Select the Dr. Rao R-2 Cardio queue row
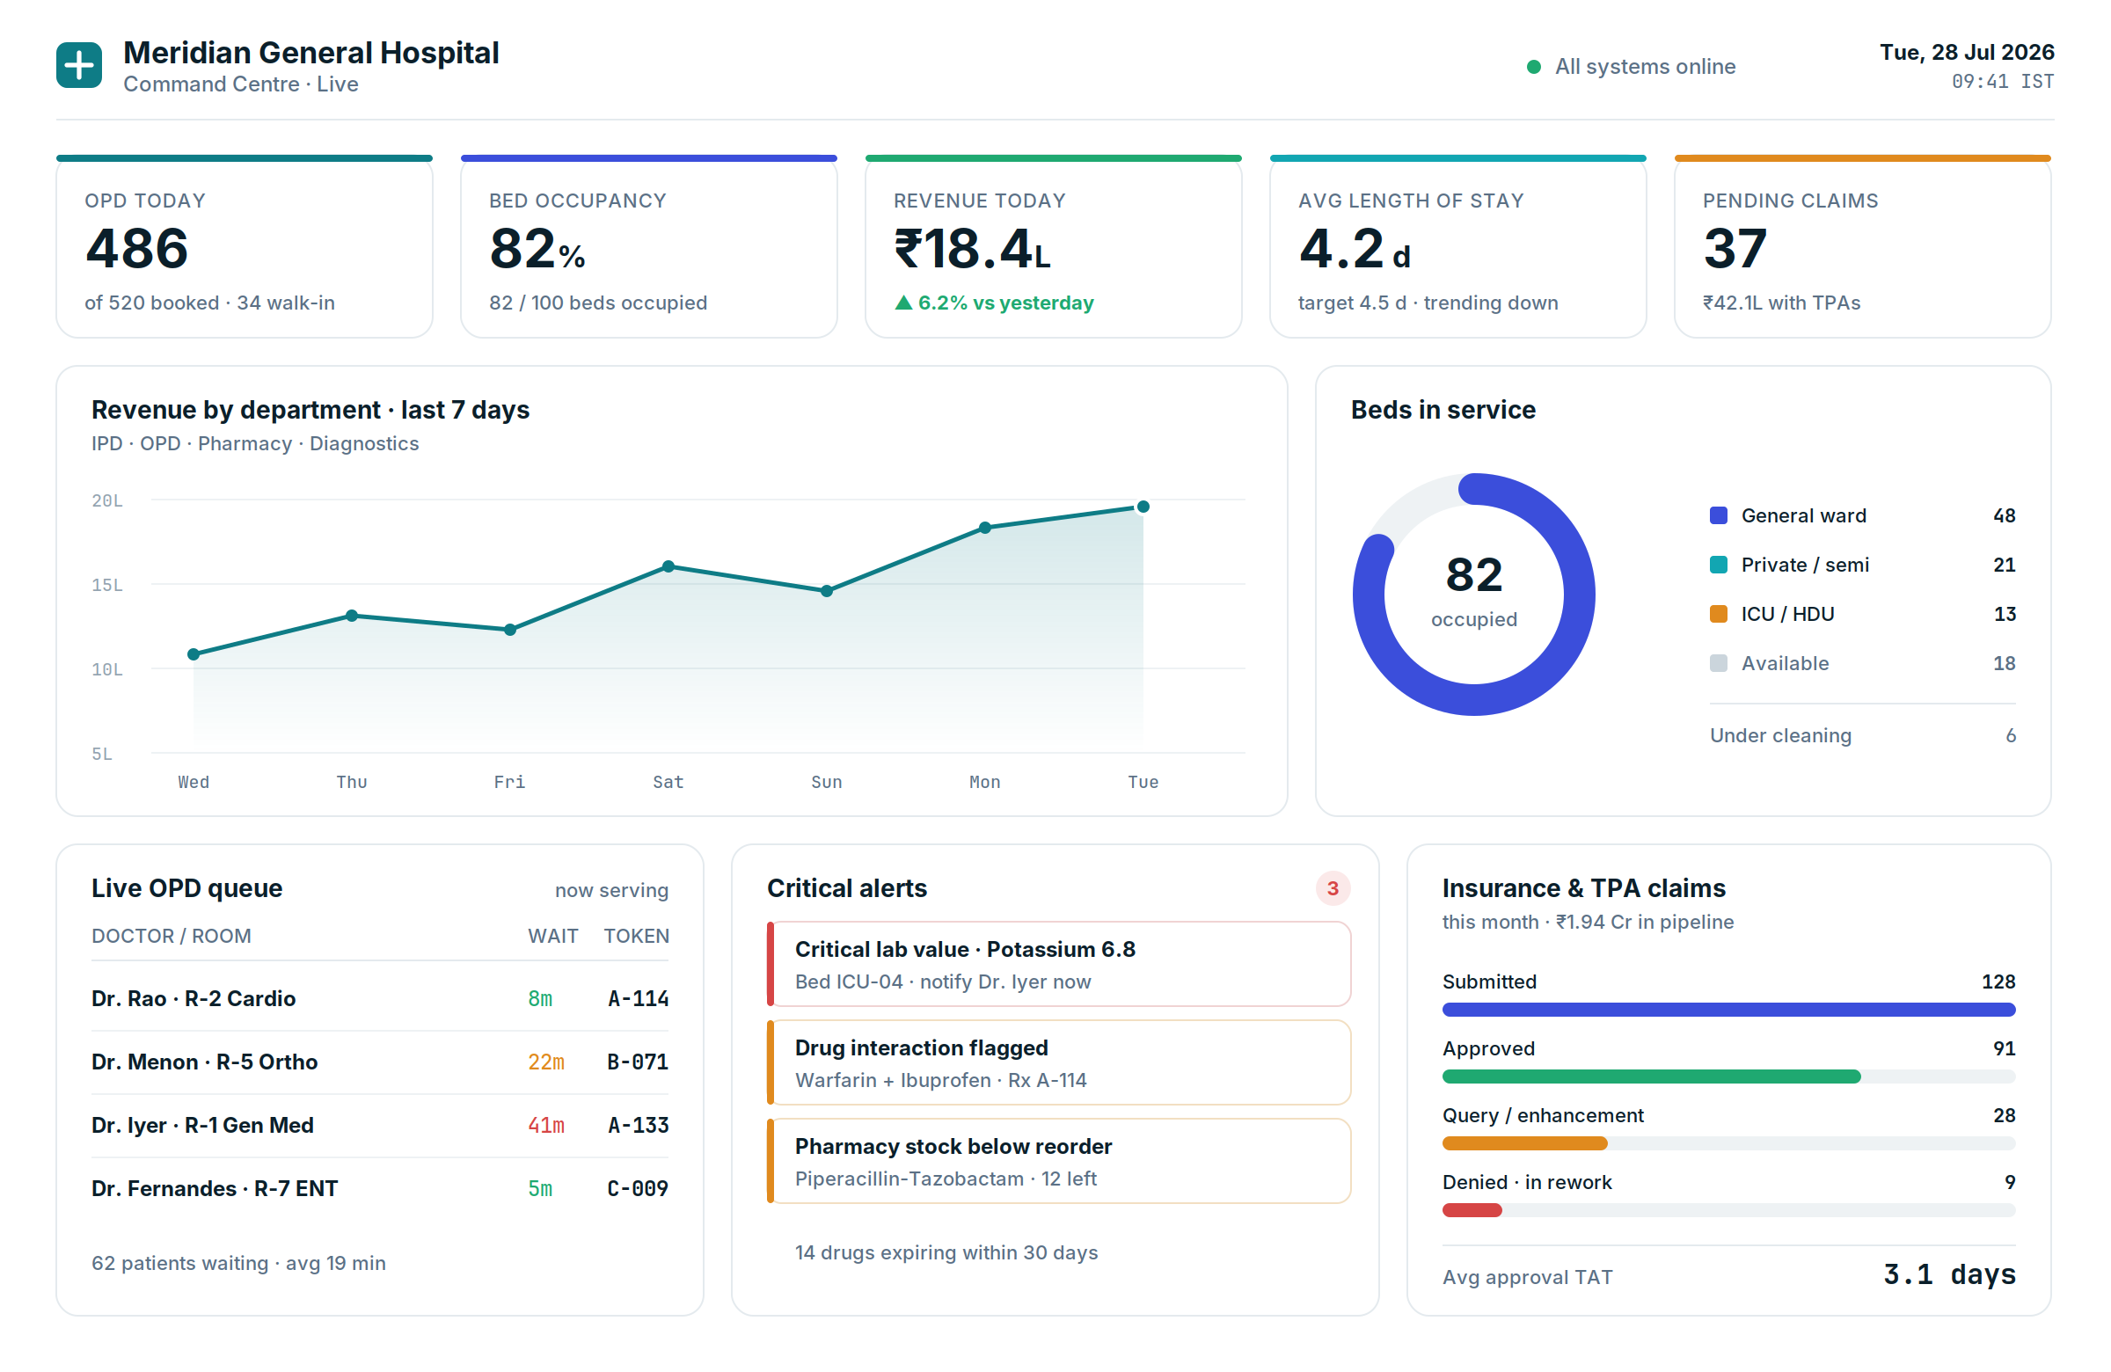 pyautogui.click(x=380, y=999)
